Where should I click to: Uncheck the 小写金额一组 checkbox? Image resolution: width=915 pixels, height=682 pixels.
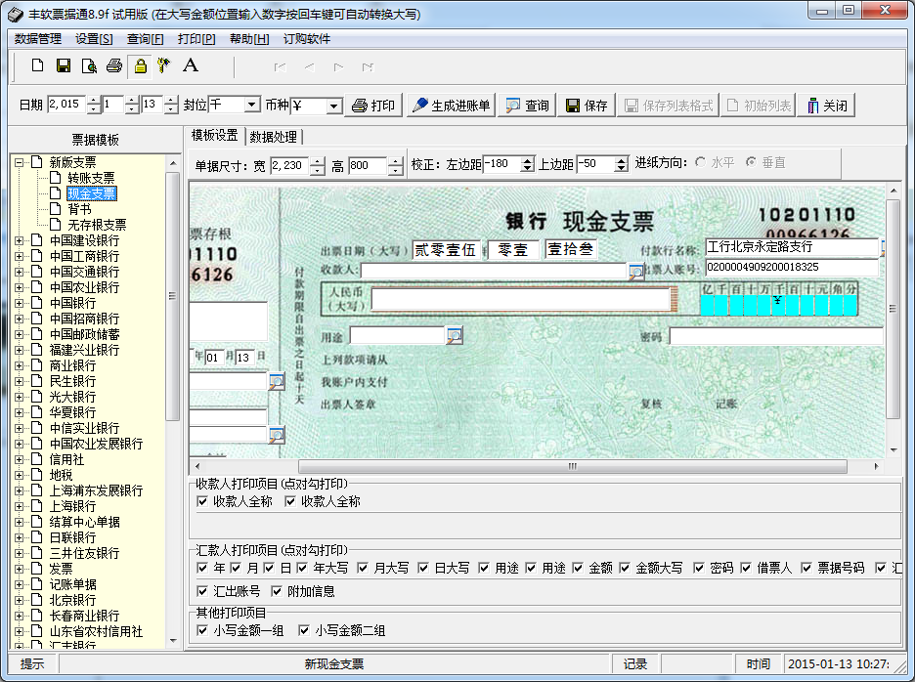(x=203, y=630)
